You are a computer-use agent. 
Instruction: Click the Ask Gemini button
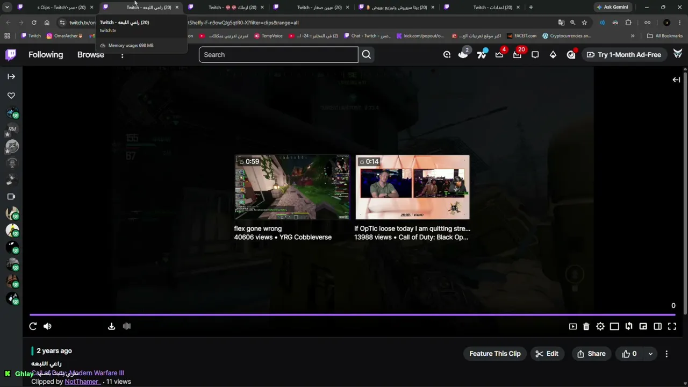click(612, 8)
